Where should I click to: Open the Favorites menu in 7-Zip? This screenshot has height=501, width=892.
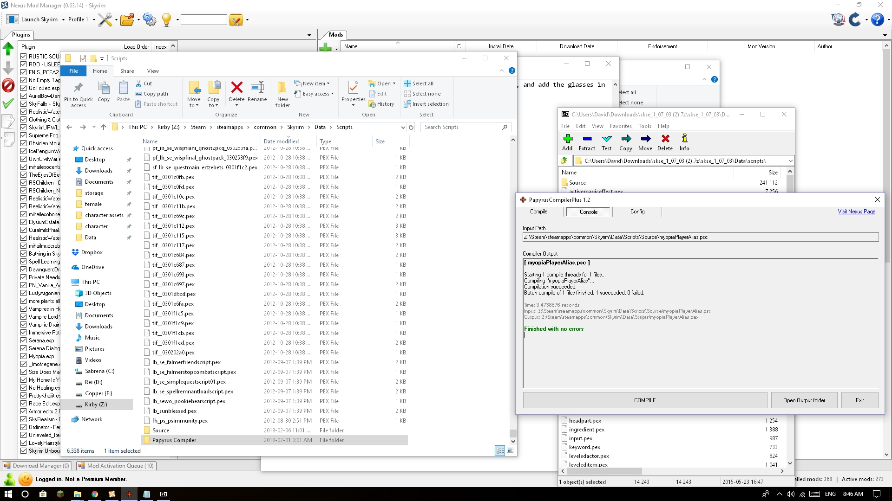point(621,126)
